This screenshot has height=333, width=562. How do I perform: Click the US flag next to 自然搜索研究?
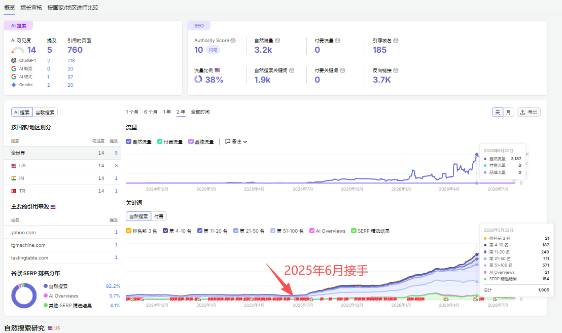coord(50,328)
